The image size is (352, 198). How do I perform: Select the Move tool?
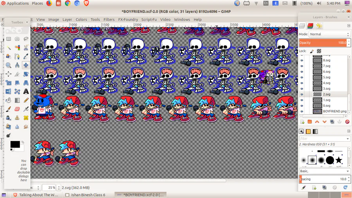(x=26, y=65)
